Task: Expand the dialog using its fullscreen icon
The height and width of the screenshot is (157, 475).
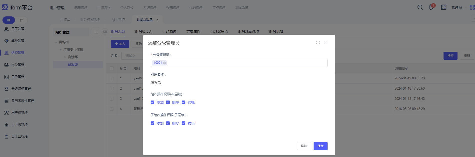Action: click(318, 43)
